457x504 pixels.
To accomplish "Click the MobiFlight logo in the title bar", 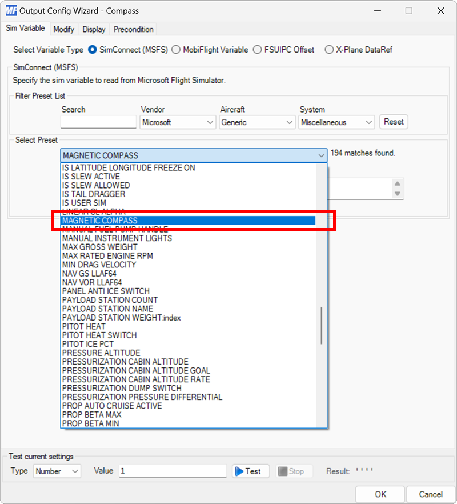I will pyautogui.click(x=10, y=10).
